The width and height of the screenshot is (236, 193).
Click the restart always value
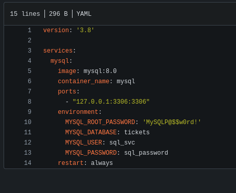[x=102, y=163]
